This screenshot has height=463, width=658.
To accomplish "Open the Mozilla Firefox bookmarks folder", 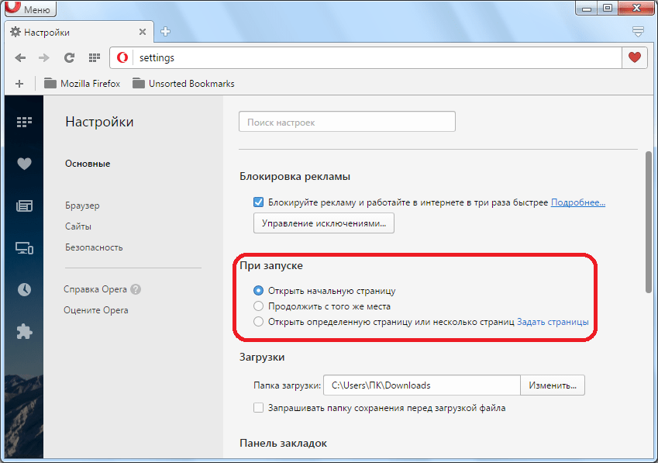I will pyautogui.click(x=82, y=84).
